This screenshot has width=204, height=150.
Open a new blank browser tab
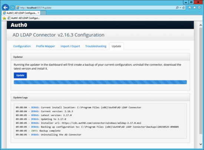[43, 13]
